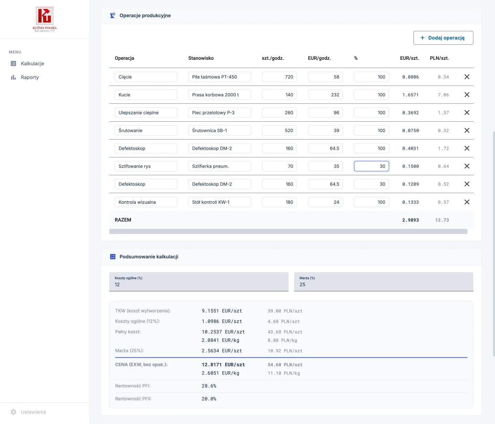The height and width of the screenshot is (424, 495).
Task: Edit the Piła taśmowa PT-450 station field
Action: pos(220,77)
